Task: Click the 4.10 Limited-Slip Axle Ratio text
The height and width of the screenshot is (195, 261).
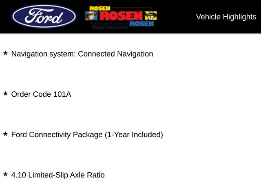Action: [x=58, y=175]
